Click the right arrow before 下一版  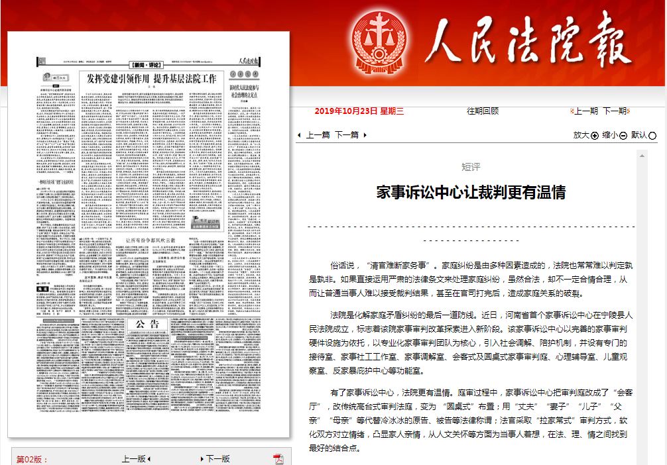(202, 459)
